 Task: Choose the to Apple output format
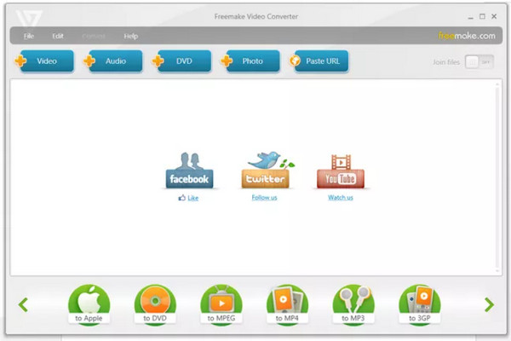(89, 305)
